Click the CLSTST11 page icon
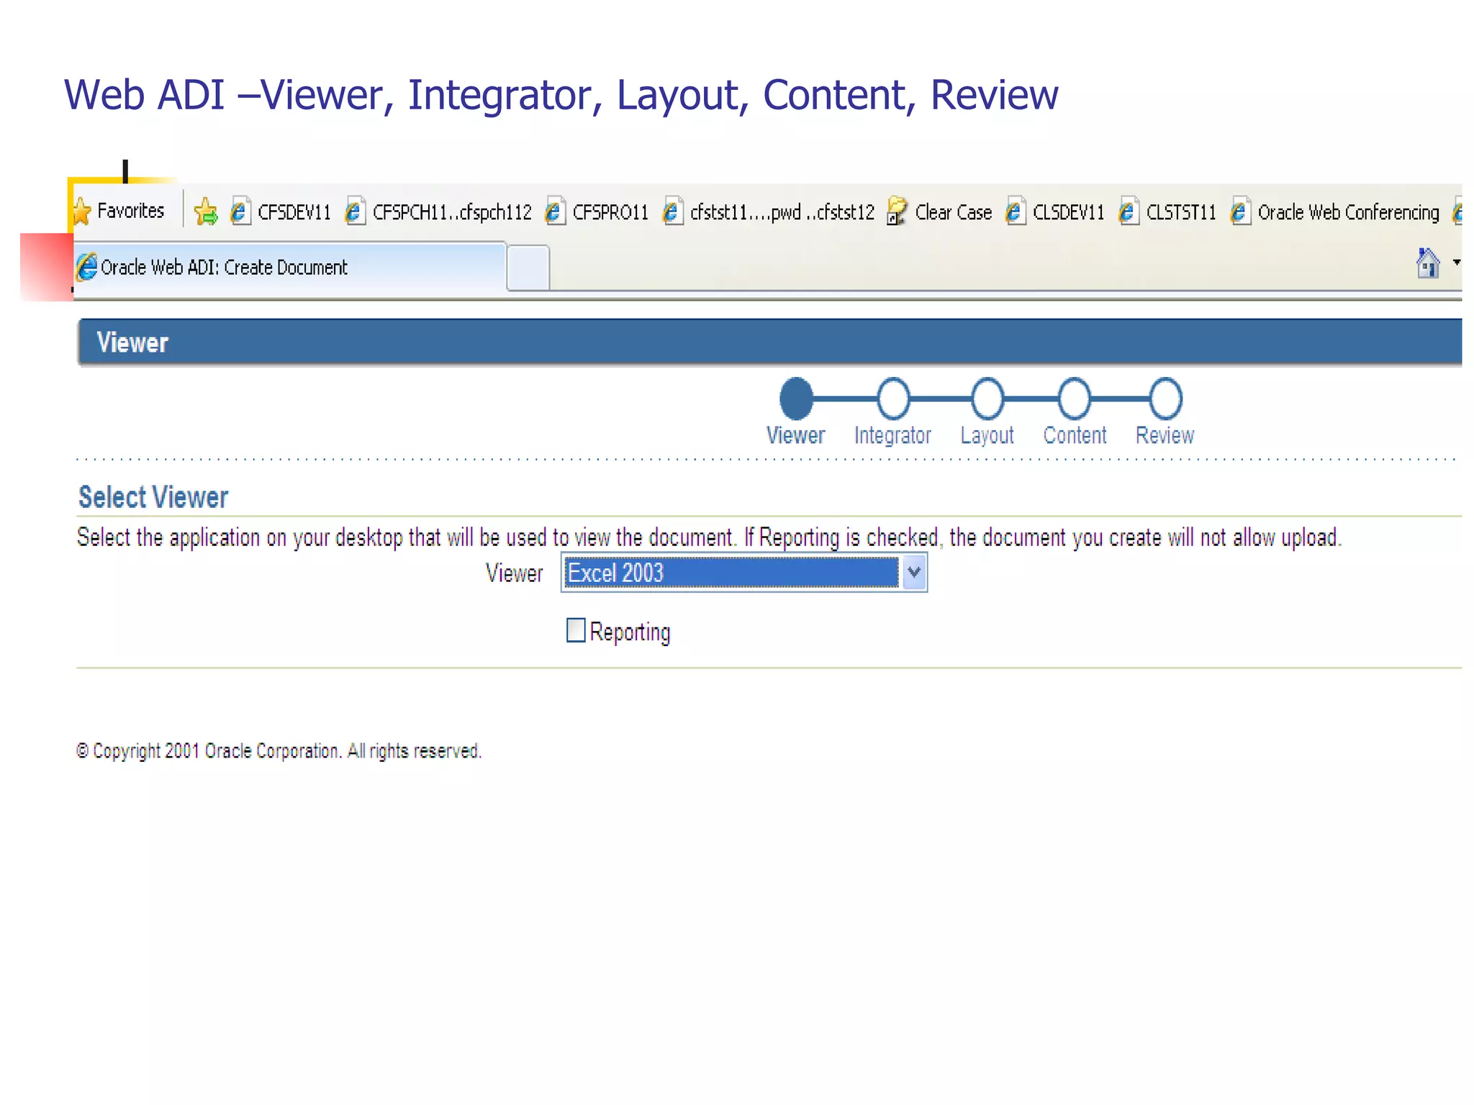Image resolution: width=1474 pixels, height=1105 pixels. coord(1129,212)
